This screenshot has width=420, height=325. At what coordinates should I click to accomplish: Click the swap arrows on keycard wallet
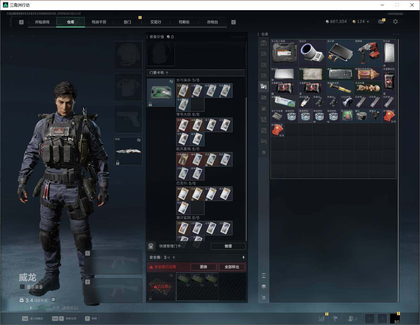171,81
